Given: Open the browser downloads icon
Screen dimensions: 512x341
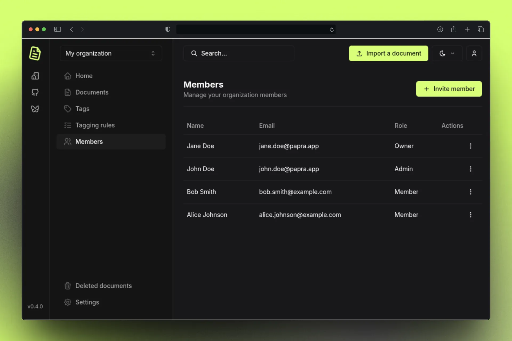Looking at the screenshot, I should coord(440,29).
